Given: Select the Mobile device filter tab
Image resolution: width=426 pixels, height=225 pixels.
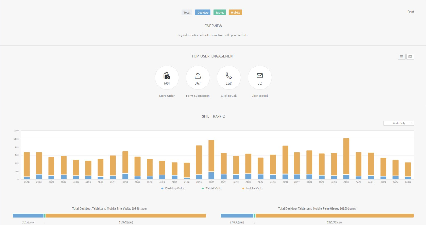Looking at the screenshot, I should pos(235,13).
